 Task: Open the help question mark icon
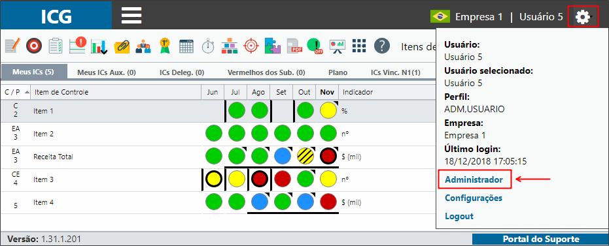click(382, 46)
